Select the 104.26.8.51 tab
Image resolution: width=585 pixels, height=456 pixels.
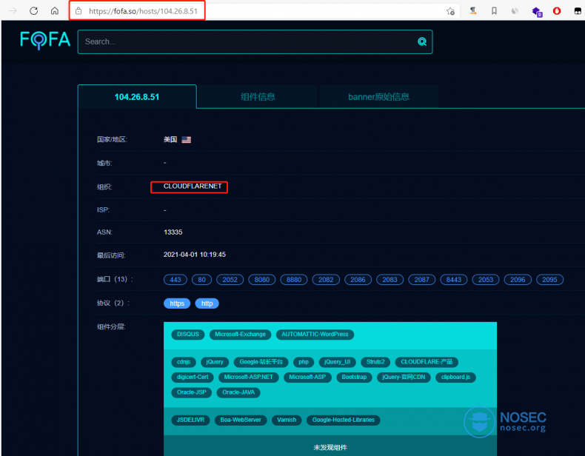pos(137,97)
